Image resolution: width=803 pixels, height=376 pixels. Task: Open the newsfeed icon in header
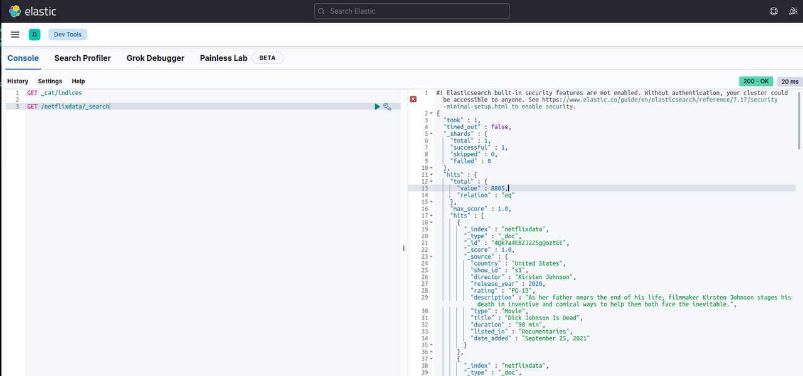click(x=792, y=11)
